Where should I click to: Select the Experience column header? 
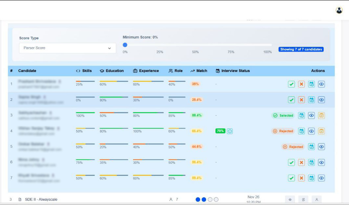click(146, 71)
